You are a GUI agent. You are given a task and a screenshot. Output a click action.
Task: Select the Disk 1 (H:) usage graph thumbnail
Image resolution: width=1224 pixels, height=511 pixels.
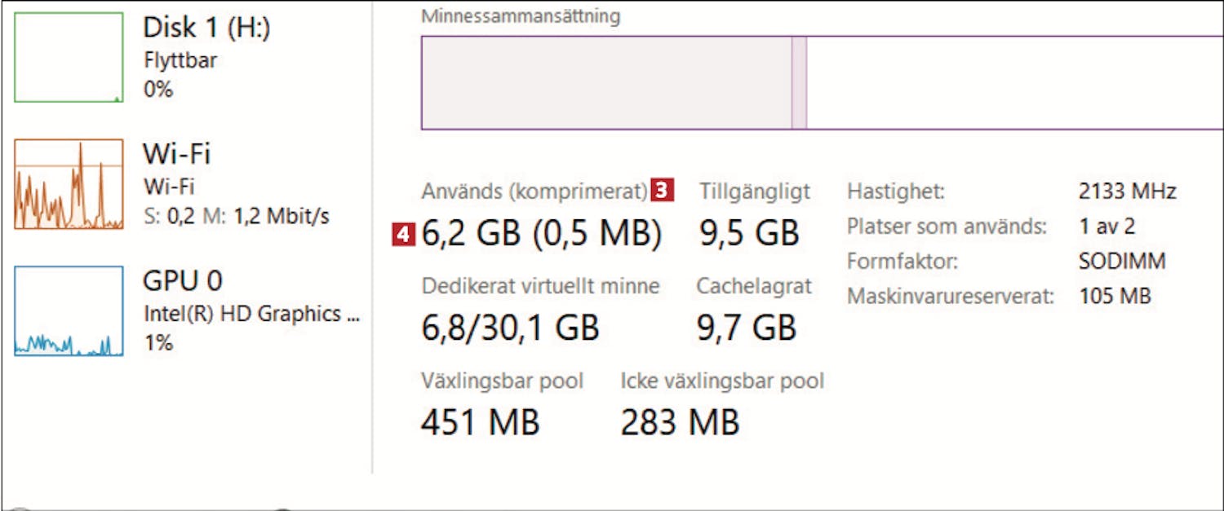coord(69,57)
